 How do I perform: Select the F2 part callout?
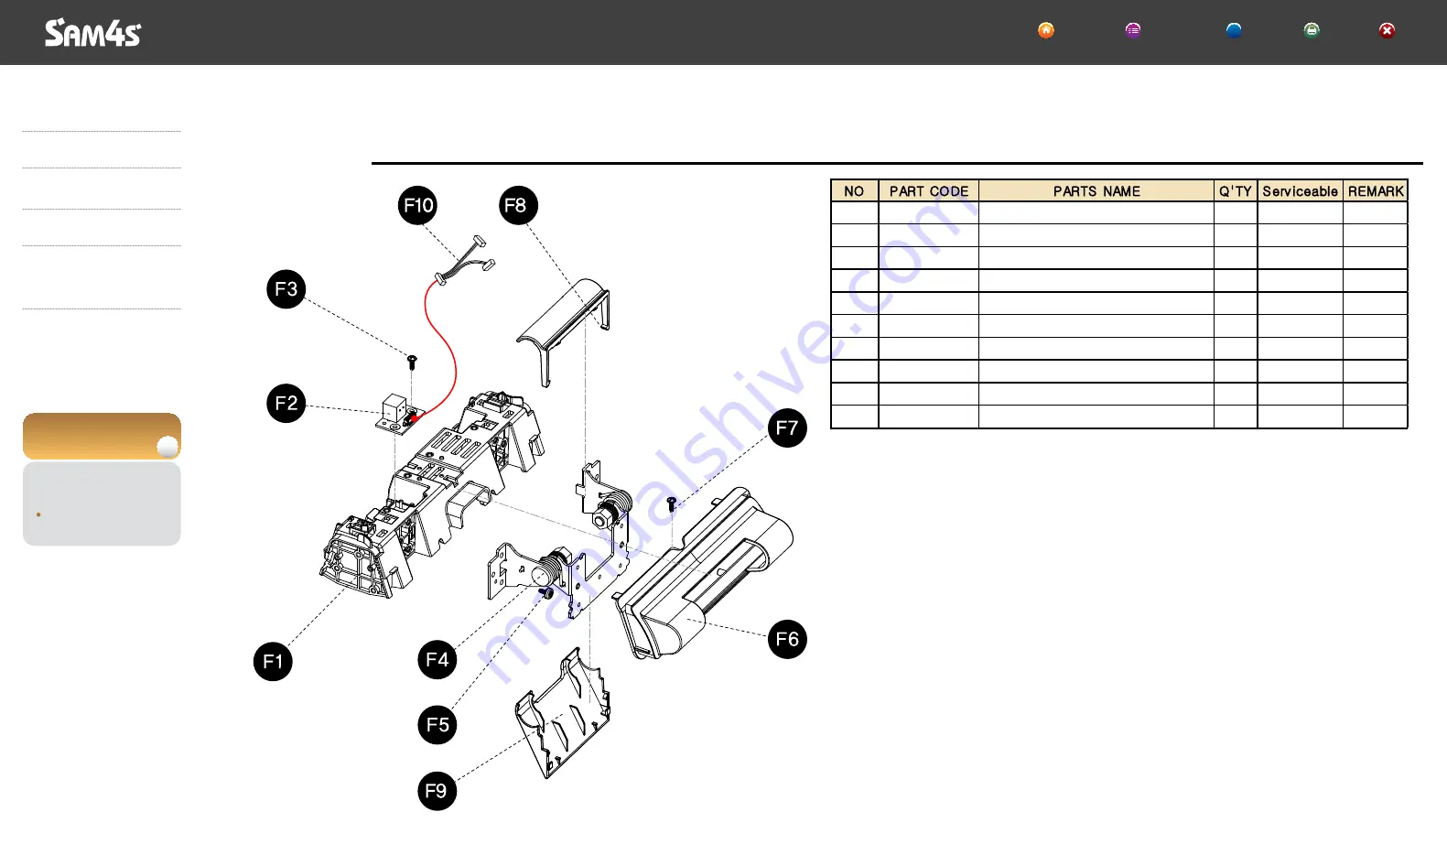286,404
